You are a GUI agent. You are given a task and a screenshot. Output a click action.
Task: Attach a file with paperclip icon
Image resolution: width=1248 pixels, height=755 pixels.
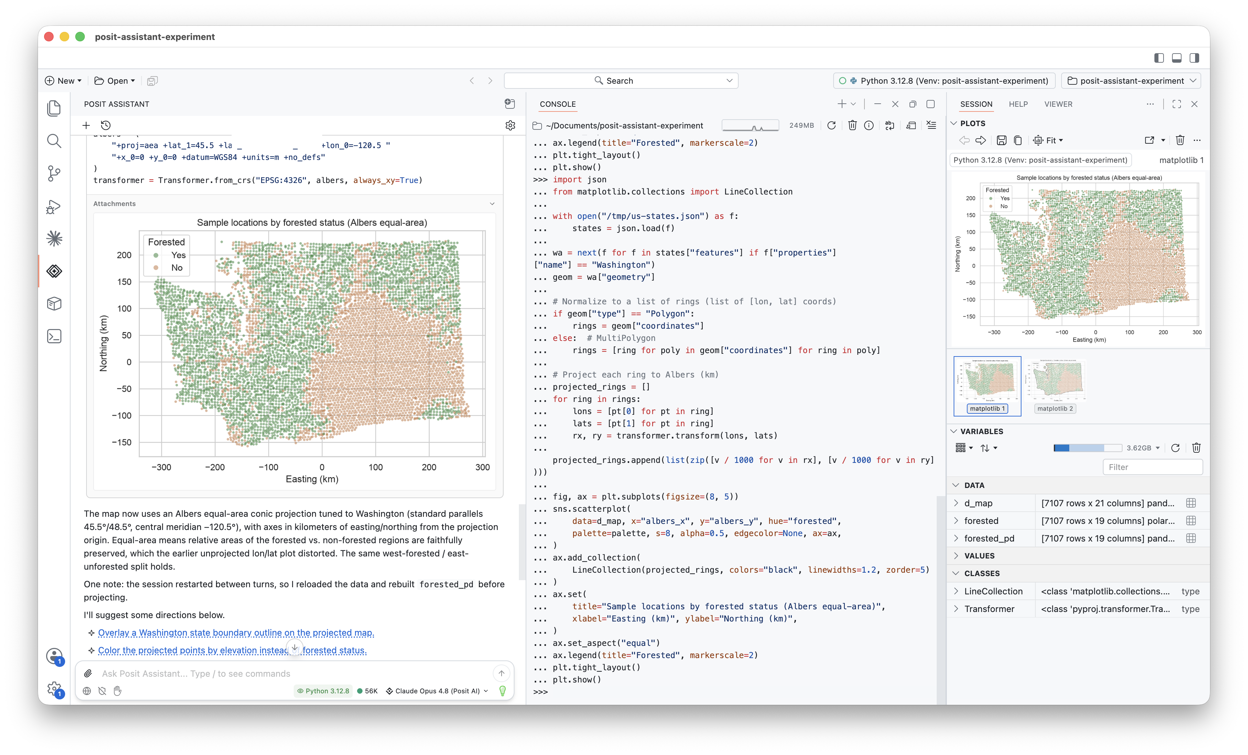(87, 674)
